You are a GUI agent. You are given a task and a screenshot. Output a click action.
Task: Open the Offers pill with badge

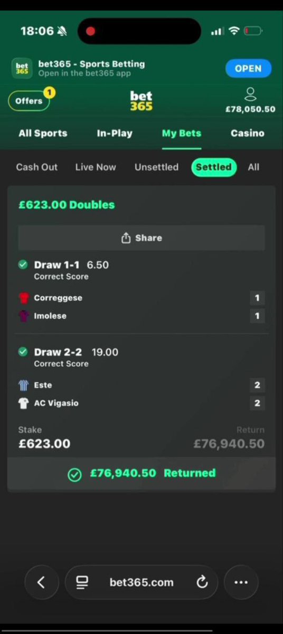[x=29, y=101]
